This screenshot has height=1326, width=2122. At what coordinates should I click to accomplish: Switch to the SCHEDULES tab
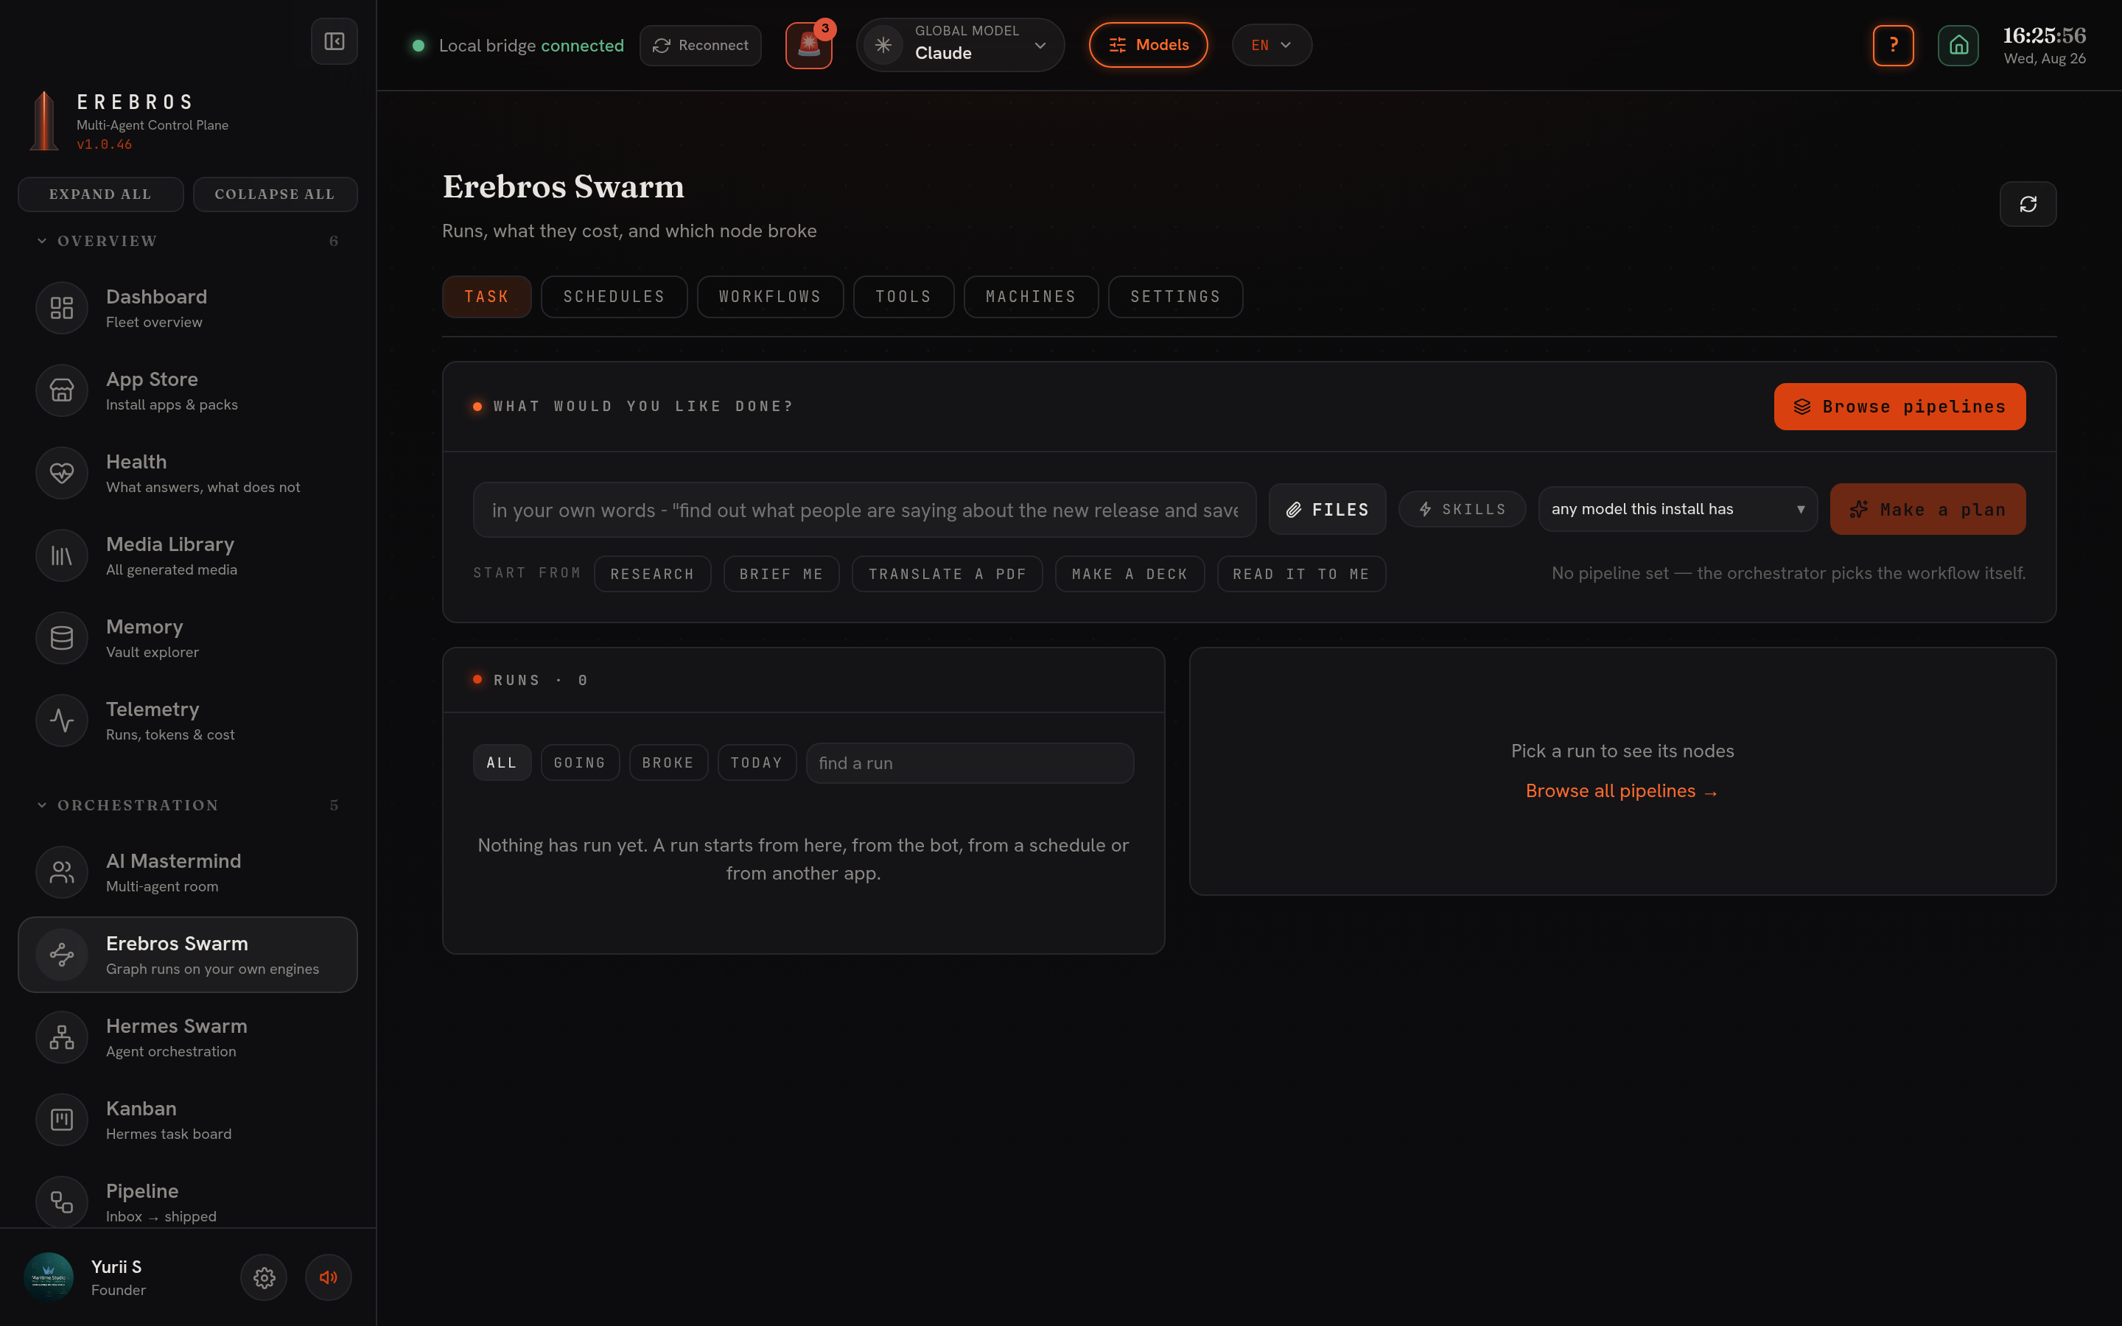point(614,296)
